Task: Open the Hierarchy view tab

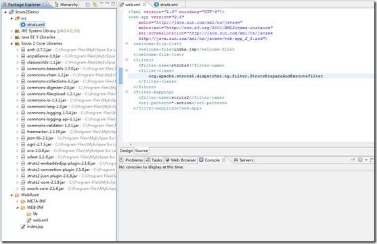Action: [66, 5]
